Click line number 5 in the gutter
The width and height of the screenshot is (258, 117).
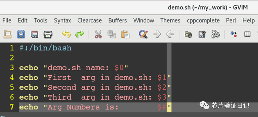click(x=12, y=87)
